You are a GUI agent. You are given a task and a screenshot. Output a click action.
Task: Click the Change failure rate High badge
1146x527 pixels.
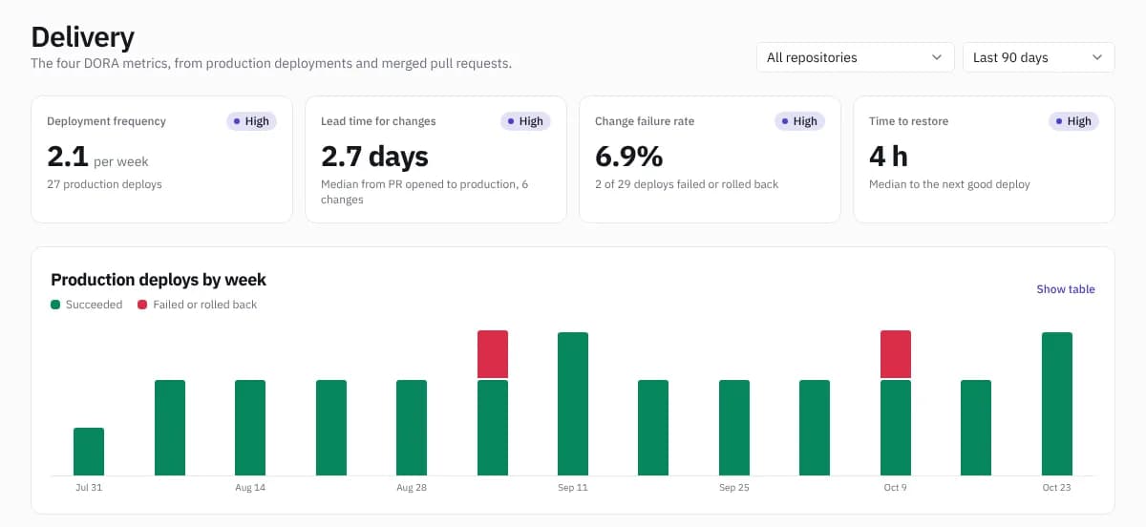[799, 121]
